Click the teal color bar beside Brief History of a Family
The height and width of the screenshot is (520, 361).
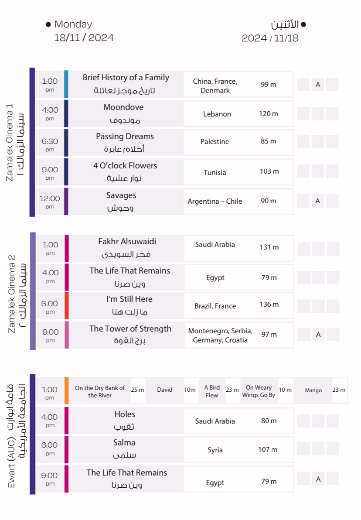tap(66, 84)
